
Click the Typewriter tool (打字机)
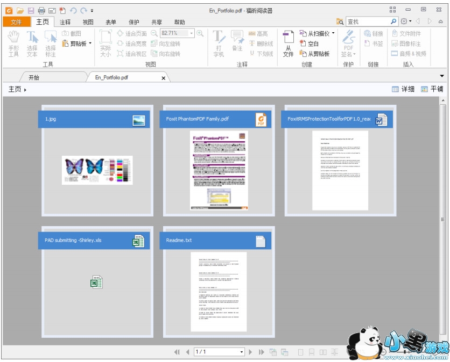coord(219,43)
